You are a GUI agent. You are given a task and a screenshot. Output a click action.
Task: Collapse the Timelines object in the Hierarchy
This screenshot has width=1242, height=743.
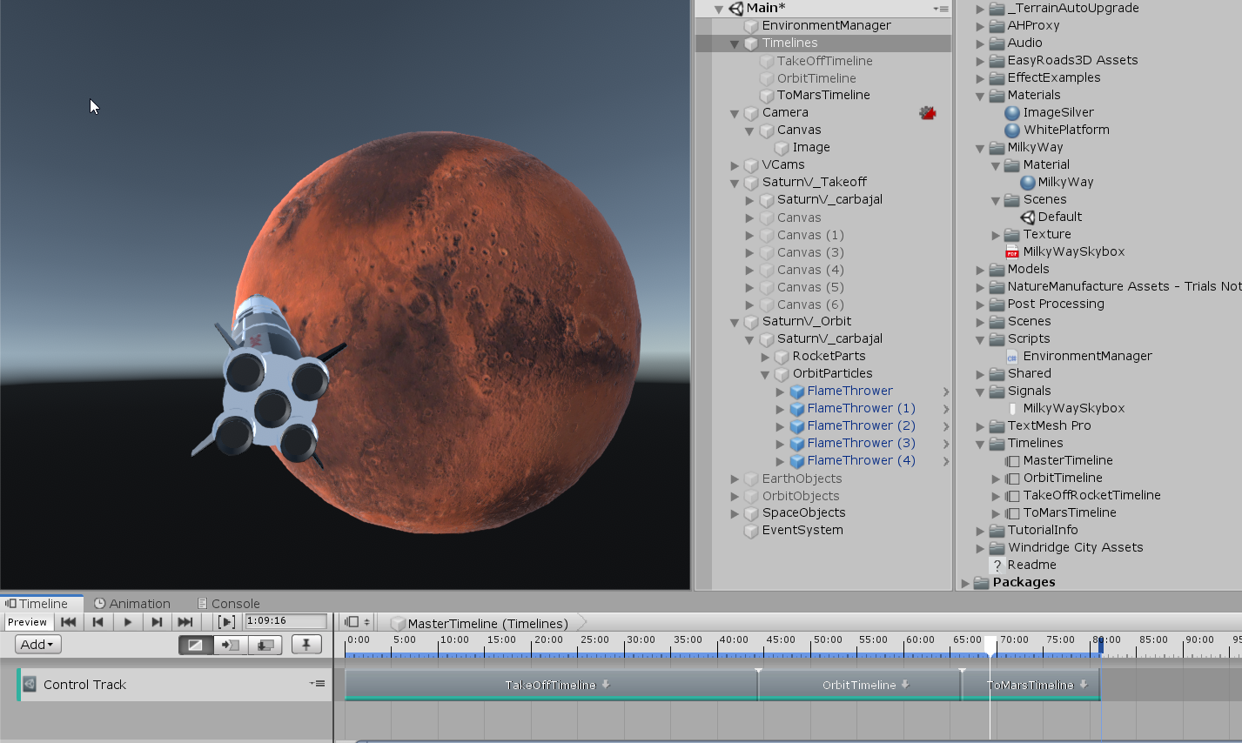tap(735, 42)
